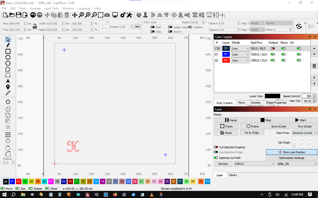The width and height of the screenshot is (318, 198).
Task: Switch to the Library tab
Action: pos(233,175)
